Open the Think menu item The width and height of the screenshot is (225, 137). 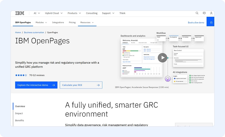point(122,13)
